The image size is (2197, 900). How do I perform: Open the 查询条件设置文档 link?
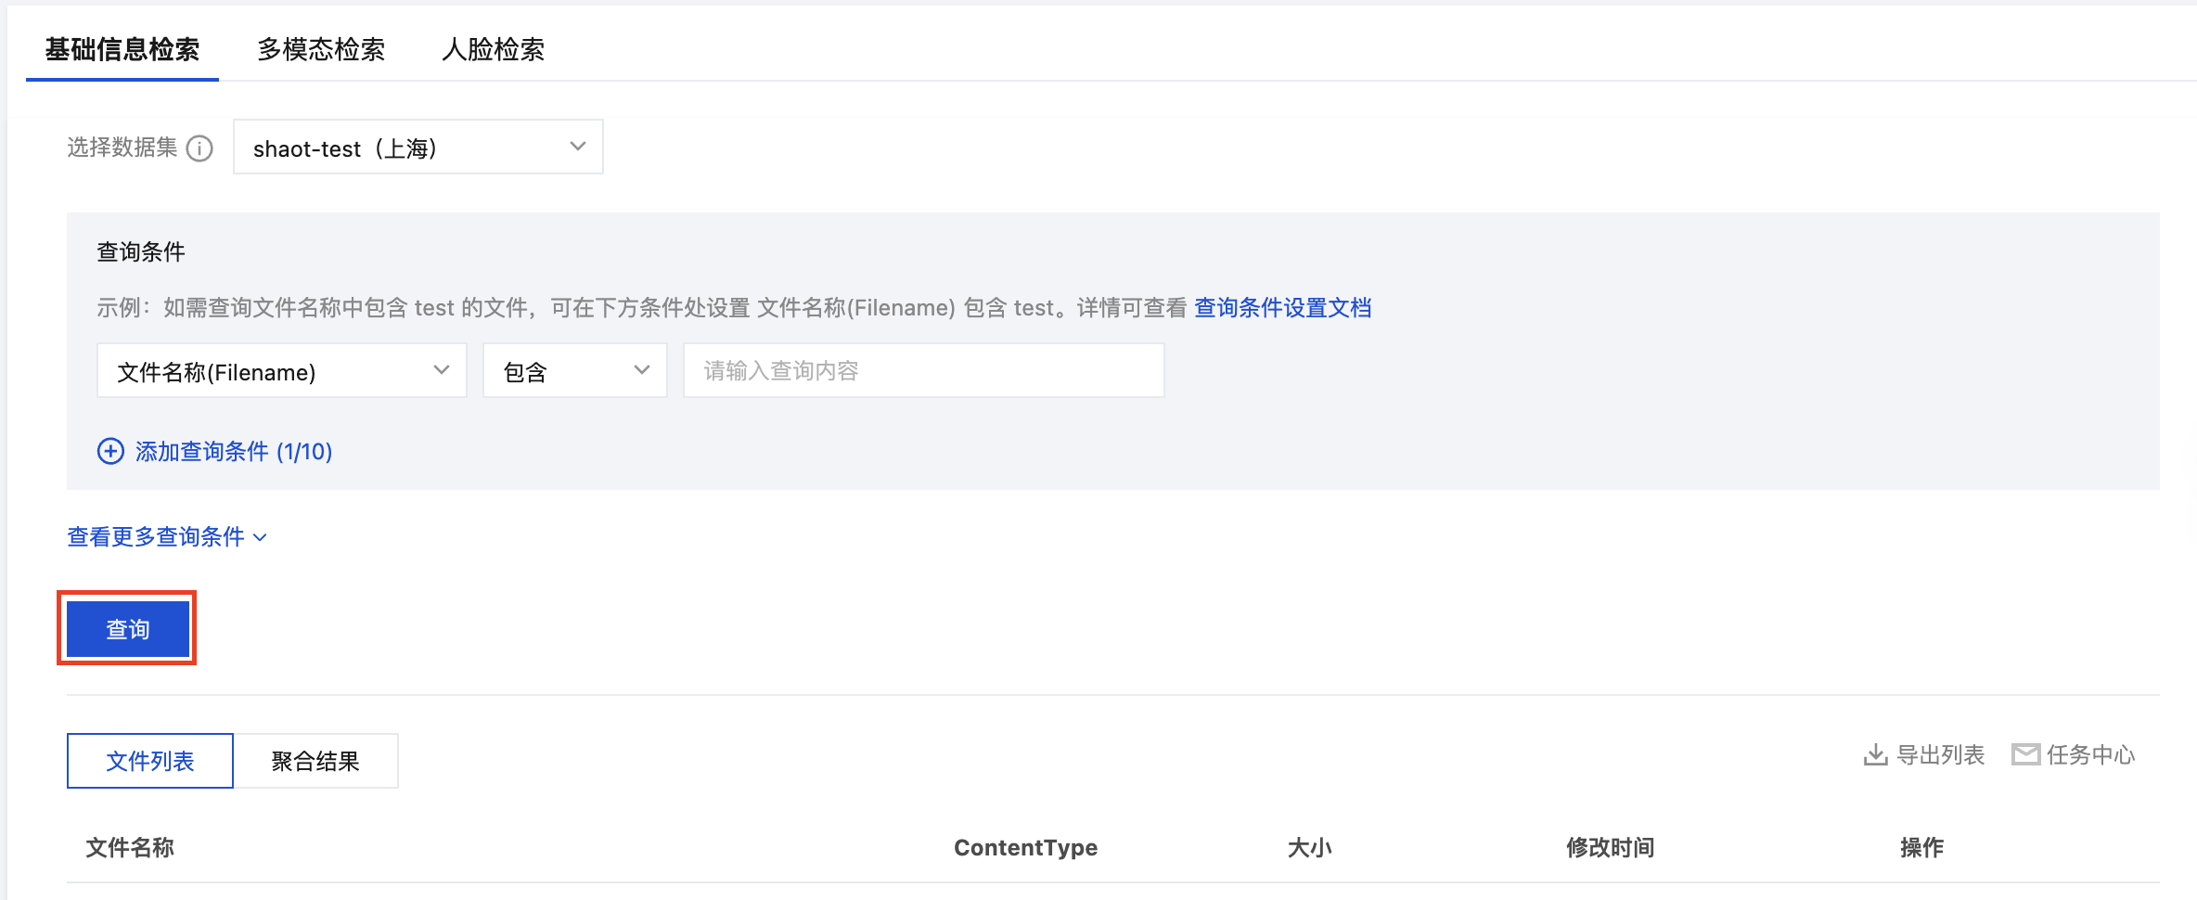click(x=1282, y=308)
